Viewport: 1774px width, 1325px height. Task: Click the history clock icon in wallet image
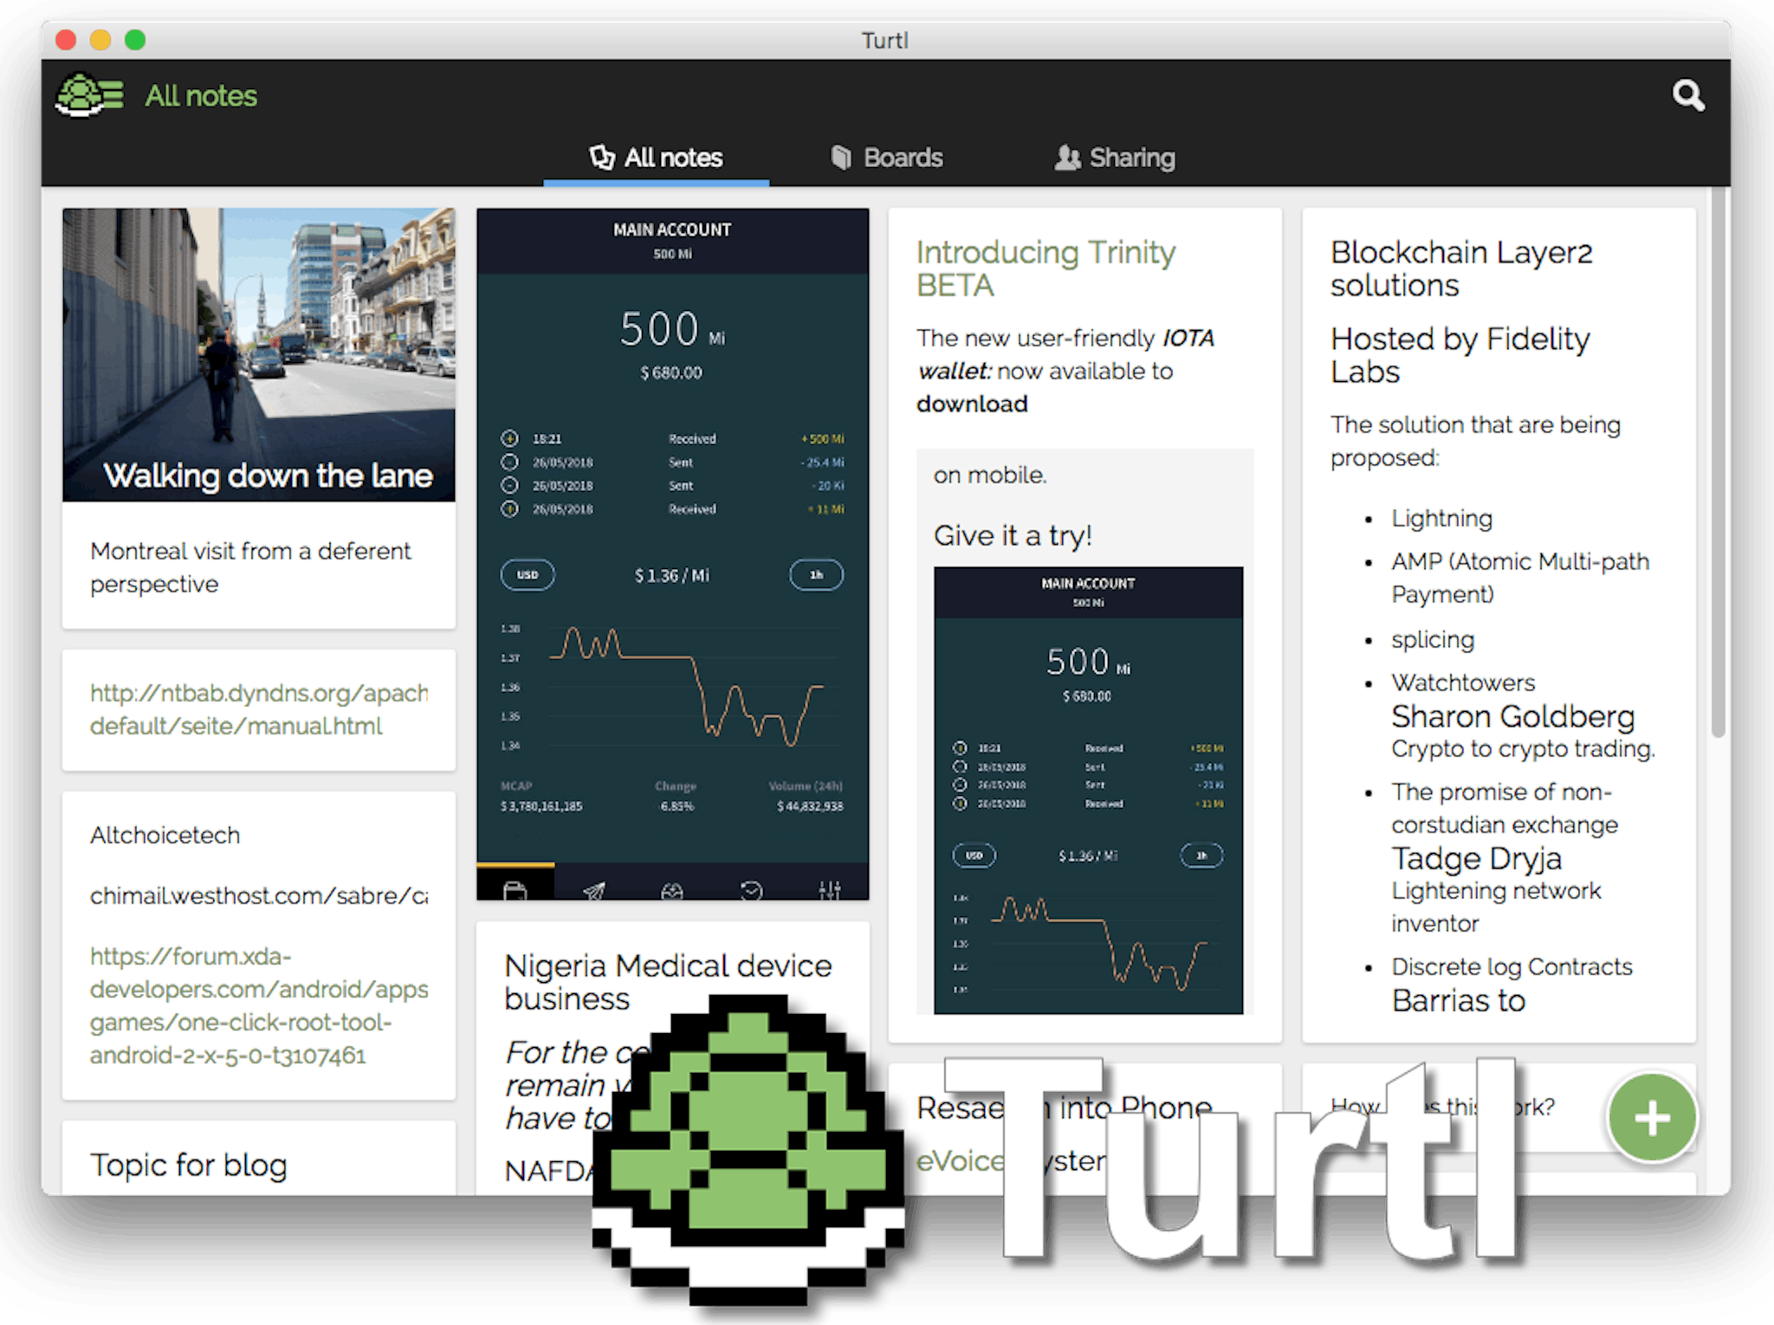pyautogui.click(x=751, y=889)
